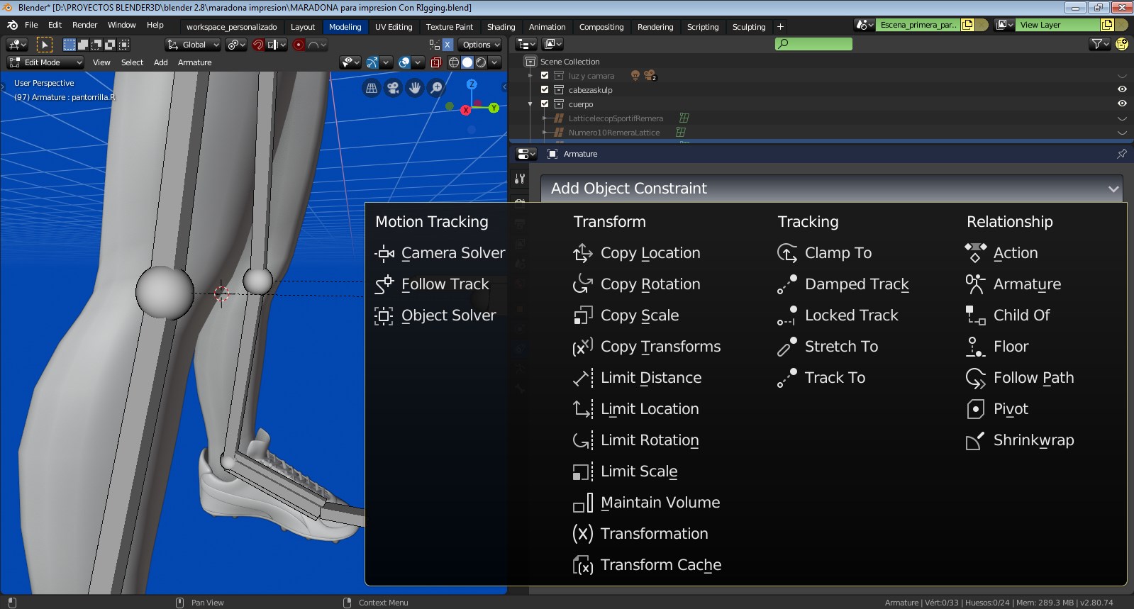Open the Global transform orientation dropdown
The image size is (1134, 609).
pos(193,45)
